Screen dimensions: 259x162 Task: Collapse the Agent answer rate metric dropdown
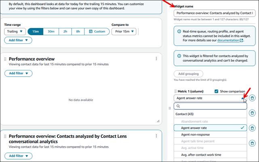coord(242,98)
